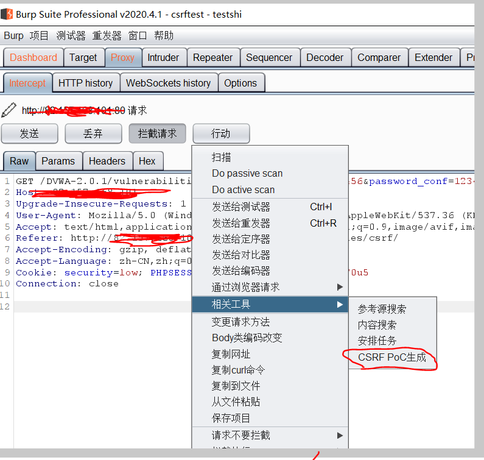The image size is (484, 460).
Task: Choose 复制curl命令 menu entry
Action: (270, 370)
